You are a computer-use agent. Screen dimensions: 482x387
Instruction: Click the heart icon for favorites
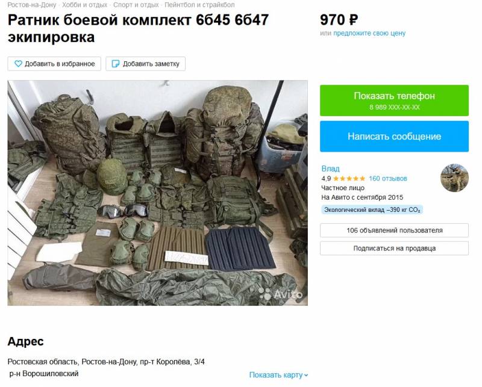(x=19, y=64)
